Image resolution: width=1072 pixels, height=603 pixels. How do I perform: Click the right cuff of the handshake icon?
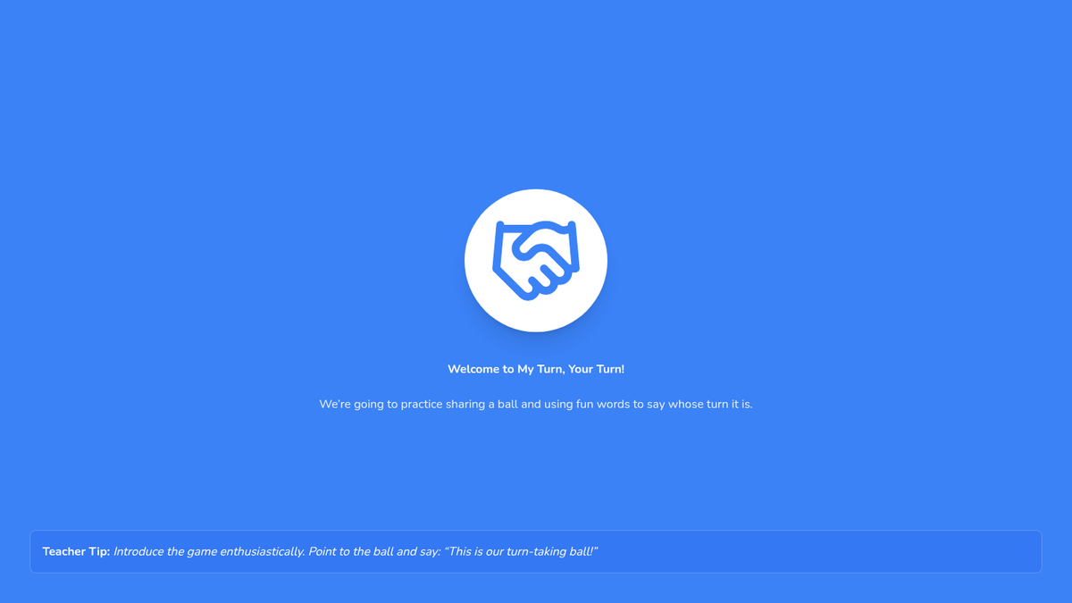click(573, 246)
